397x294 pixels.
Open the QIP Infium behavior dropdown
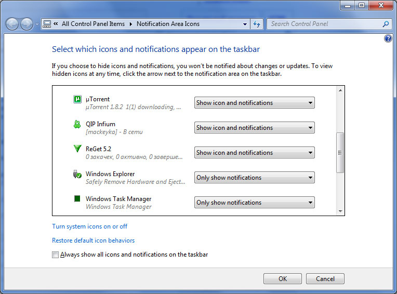click(255, 127)
